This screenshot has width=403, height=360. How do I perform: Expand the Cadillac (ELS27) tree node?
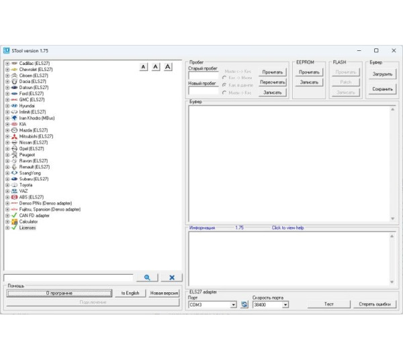pos(7,63)
